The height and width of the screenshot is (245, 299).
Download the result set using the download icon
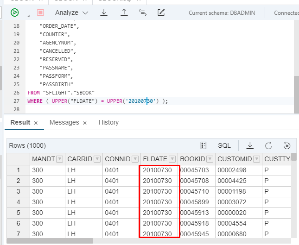tap(250, 145)
